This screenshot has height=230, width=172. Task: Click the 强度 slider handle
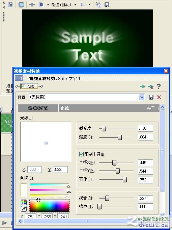point(120,137)
